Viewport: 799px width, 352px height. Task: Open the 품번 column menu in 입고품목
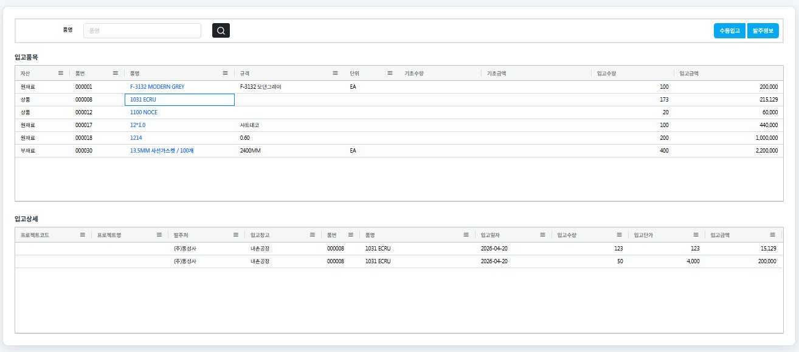click(x=116, y=73)
